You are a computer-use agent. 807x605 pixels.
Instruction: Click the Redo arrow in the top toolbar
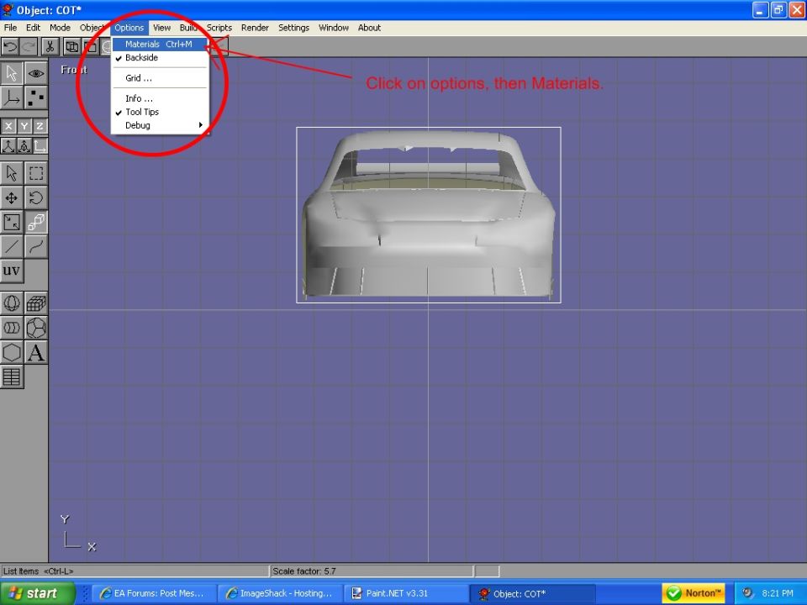(29, 47)
